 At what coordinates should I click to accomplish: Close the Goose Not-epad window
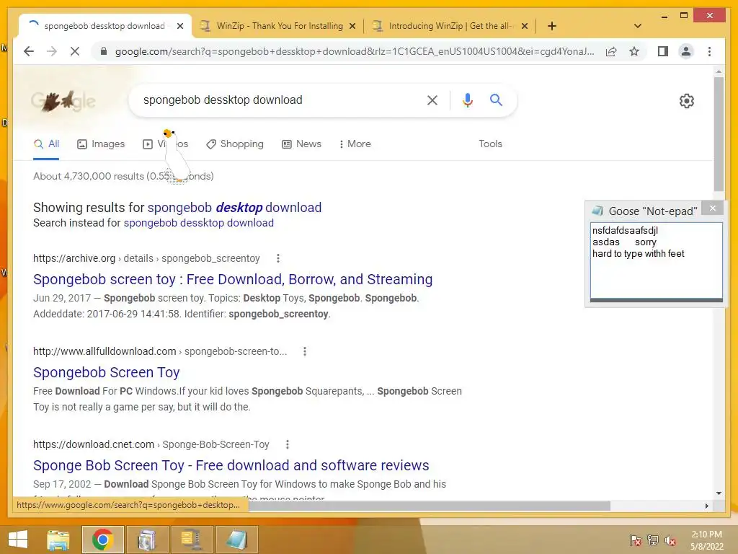tap(712, 208)
